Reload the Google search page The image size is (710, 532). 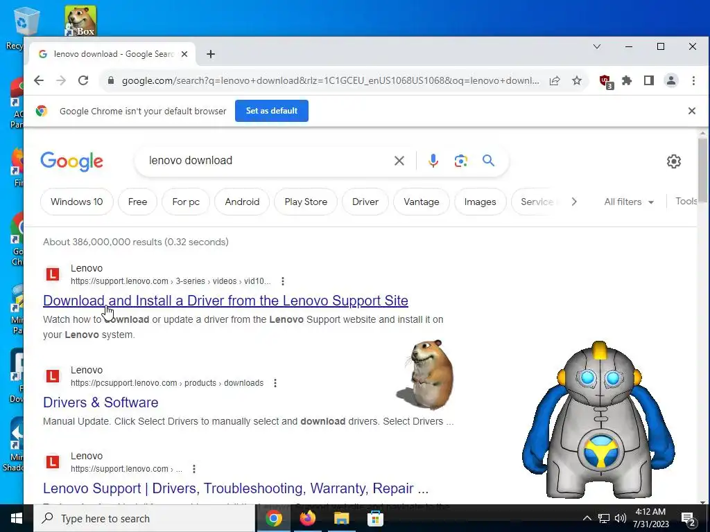click(x=83, y=80)
